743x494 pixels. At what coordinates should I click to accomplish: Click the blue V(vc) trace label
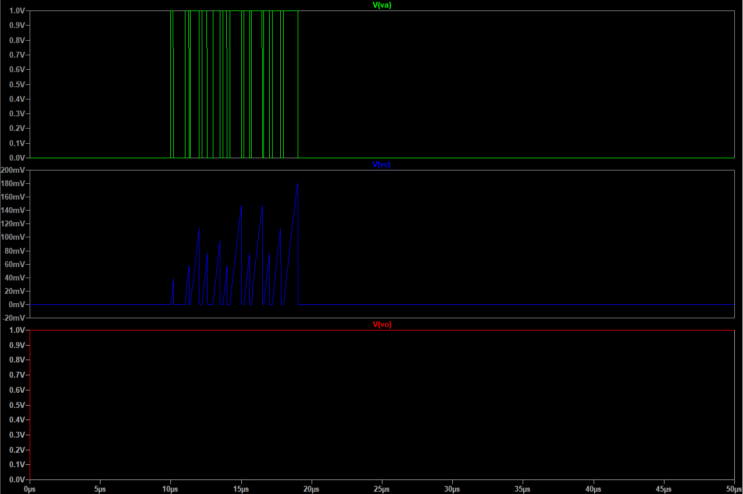[382, 165]
